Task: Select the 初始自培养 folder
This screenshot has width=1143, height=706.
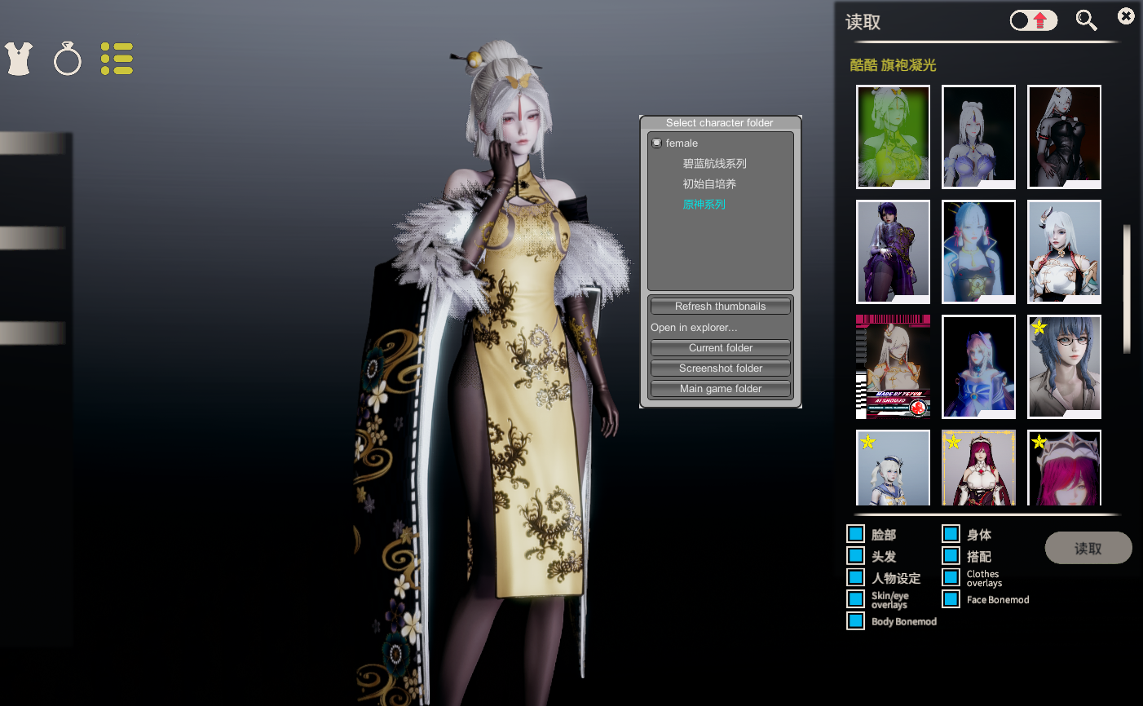Action: (x=709, y=183)
